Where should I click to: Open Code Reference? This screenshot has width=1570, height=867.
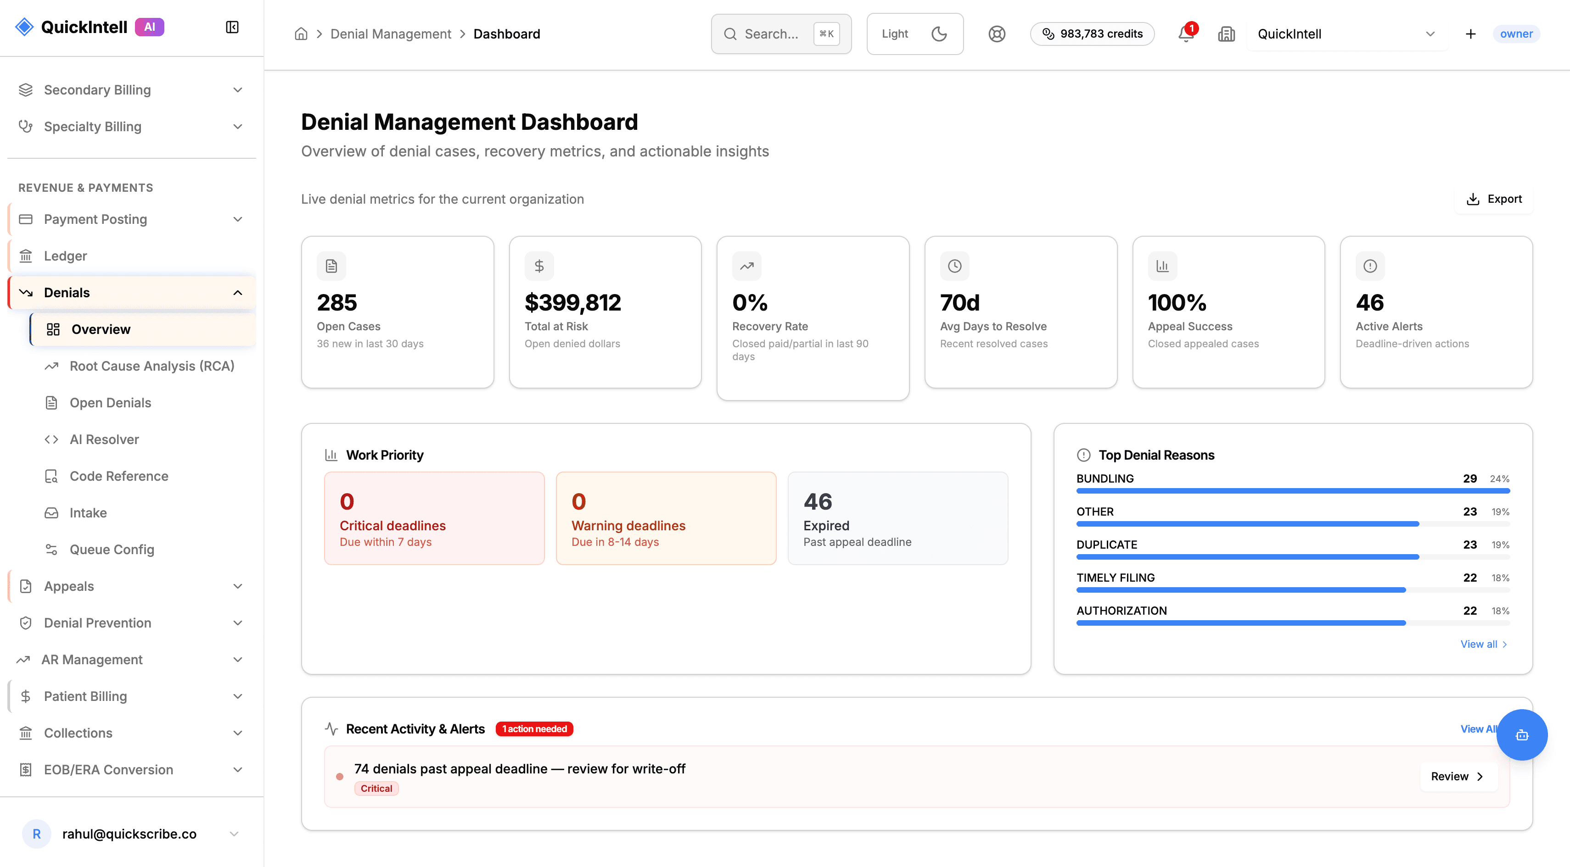pos(143,476)
